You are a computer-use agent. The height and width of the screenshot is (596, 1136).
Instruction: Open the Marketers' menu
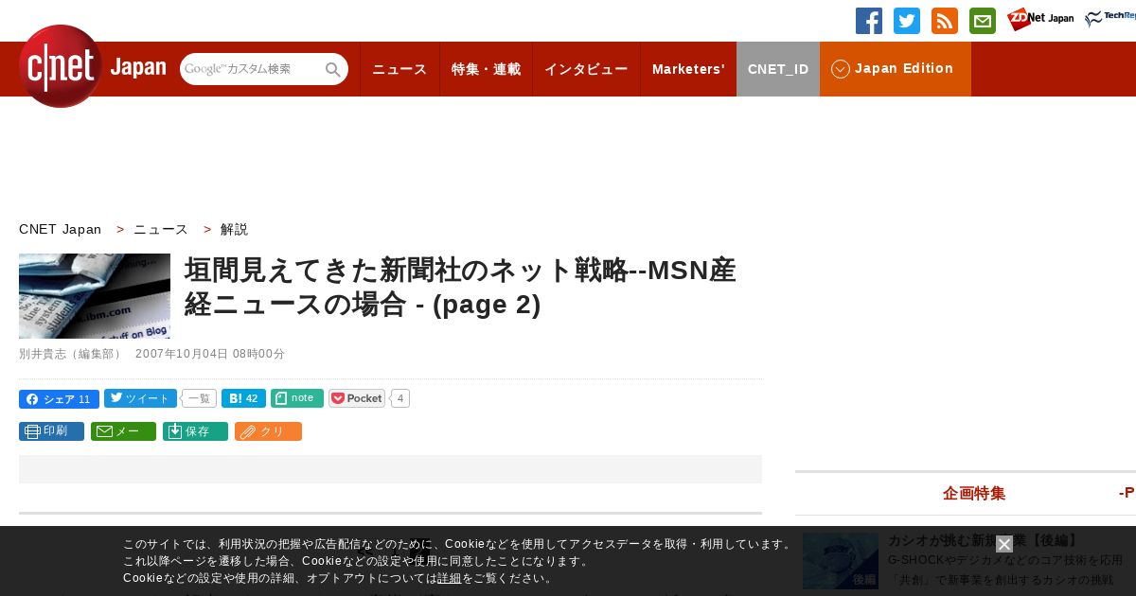coord(688,69)
